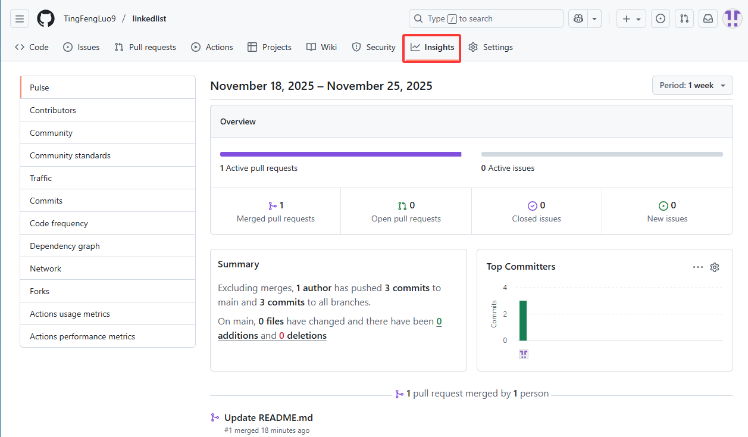This screenshot has height=437, width=748.
Task: Click the Top Committers settings gear icon
Action: coord(715,267)
